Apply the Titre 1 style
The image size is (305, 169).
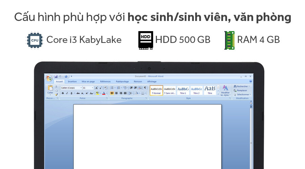(183, 90)
